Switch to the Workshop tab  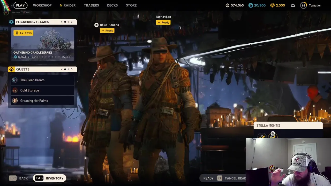(x=42, y=5)
